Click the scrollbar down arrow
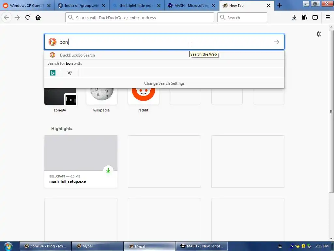Viewport: 334px width, 251px height. pyautogui.click(x=331, y=239)
